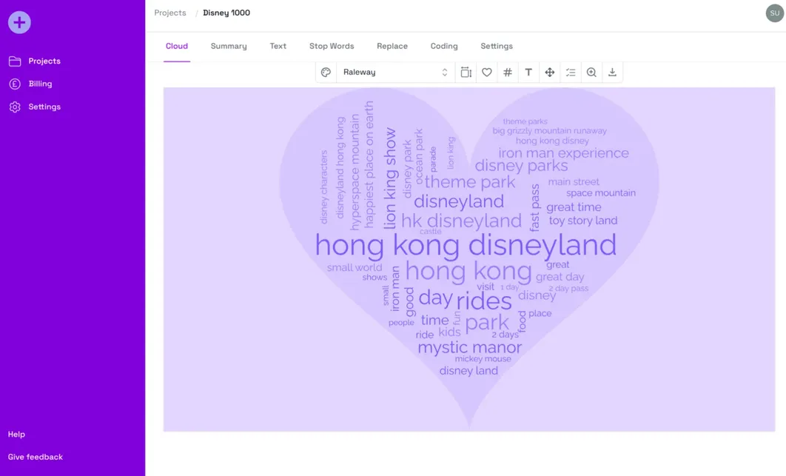Click the four-arrow move icon
Image resolution: width=786 pixels, height=476 pixels.
[x=549, y=73]
